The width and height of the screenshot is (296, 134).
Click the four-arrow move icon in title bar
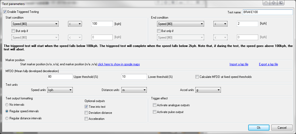coord(273,3)
